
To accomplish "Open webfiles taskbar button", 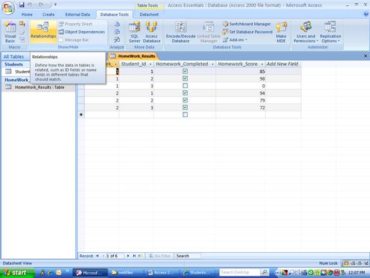I will coord(125,273).
